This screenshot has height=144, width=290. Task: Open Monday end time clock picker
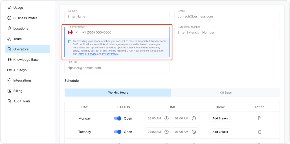click(x=194, y=118)
